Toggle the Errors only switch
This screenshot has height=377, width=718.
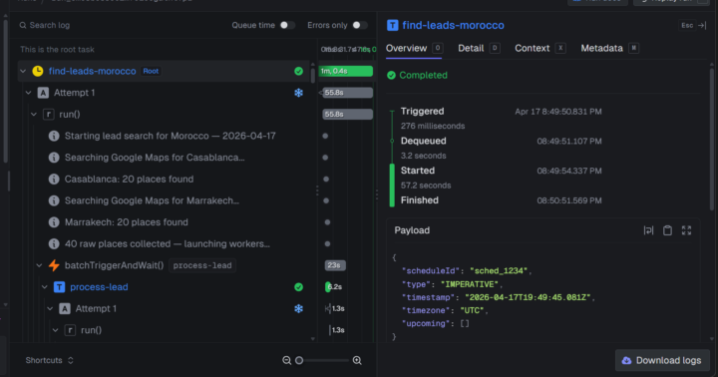360,25
